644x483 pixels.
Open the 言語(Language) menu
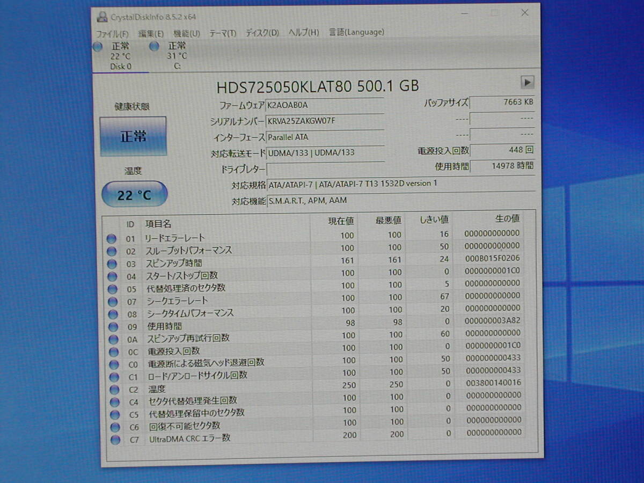[356, 32]
